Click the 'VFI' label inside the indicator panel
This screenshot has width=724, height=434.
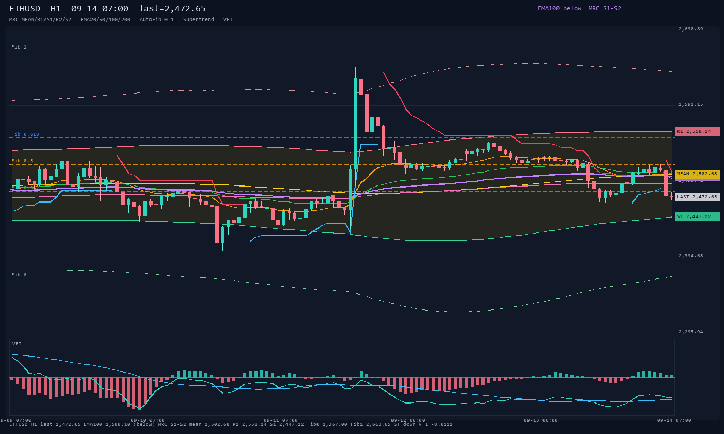point(17,344)
